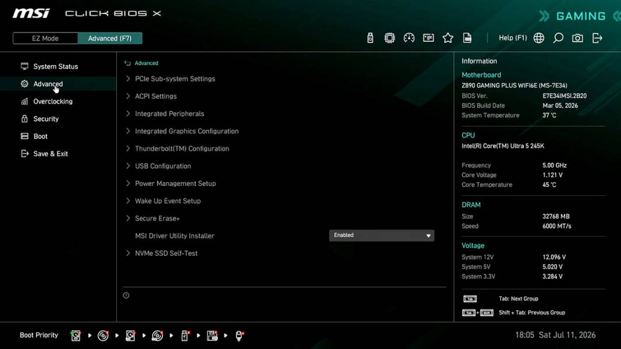
Task: Open search with the magnifier icon
Action: pyautogui.click(x=558, y=38)
